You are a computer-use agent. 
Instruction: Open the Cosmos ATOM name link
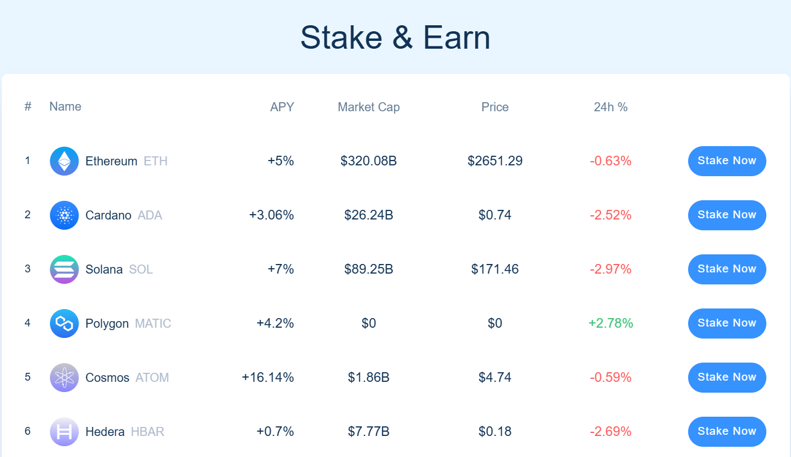point(127,378)
